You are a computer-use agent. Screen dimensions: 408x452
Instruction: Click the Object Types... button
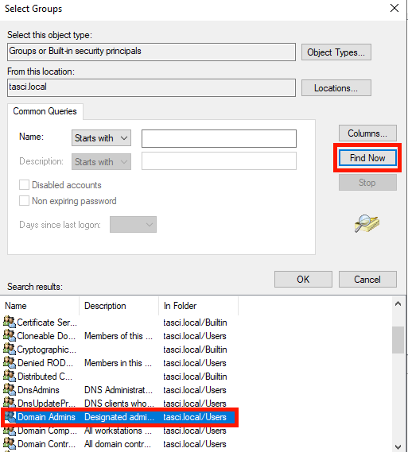(336, 52)
